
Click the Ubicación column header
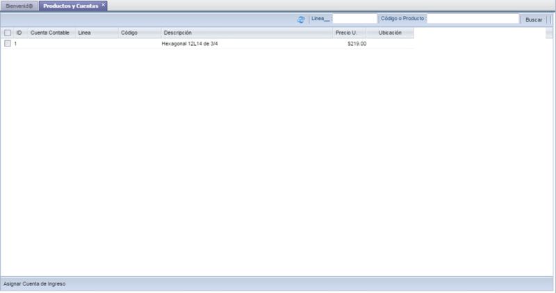tap(390, 33)
